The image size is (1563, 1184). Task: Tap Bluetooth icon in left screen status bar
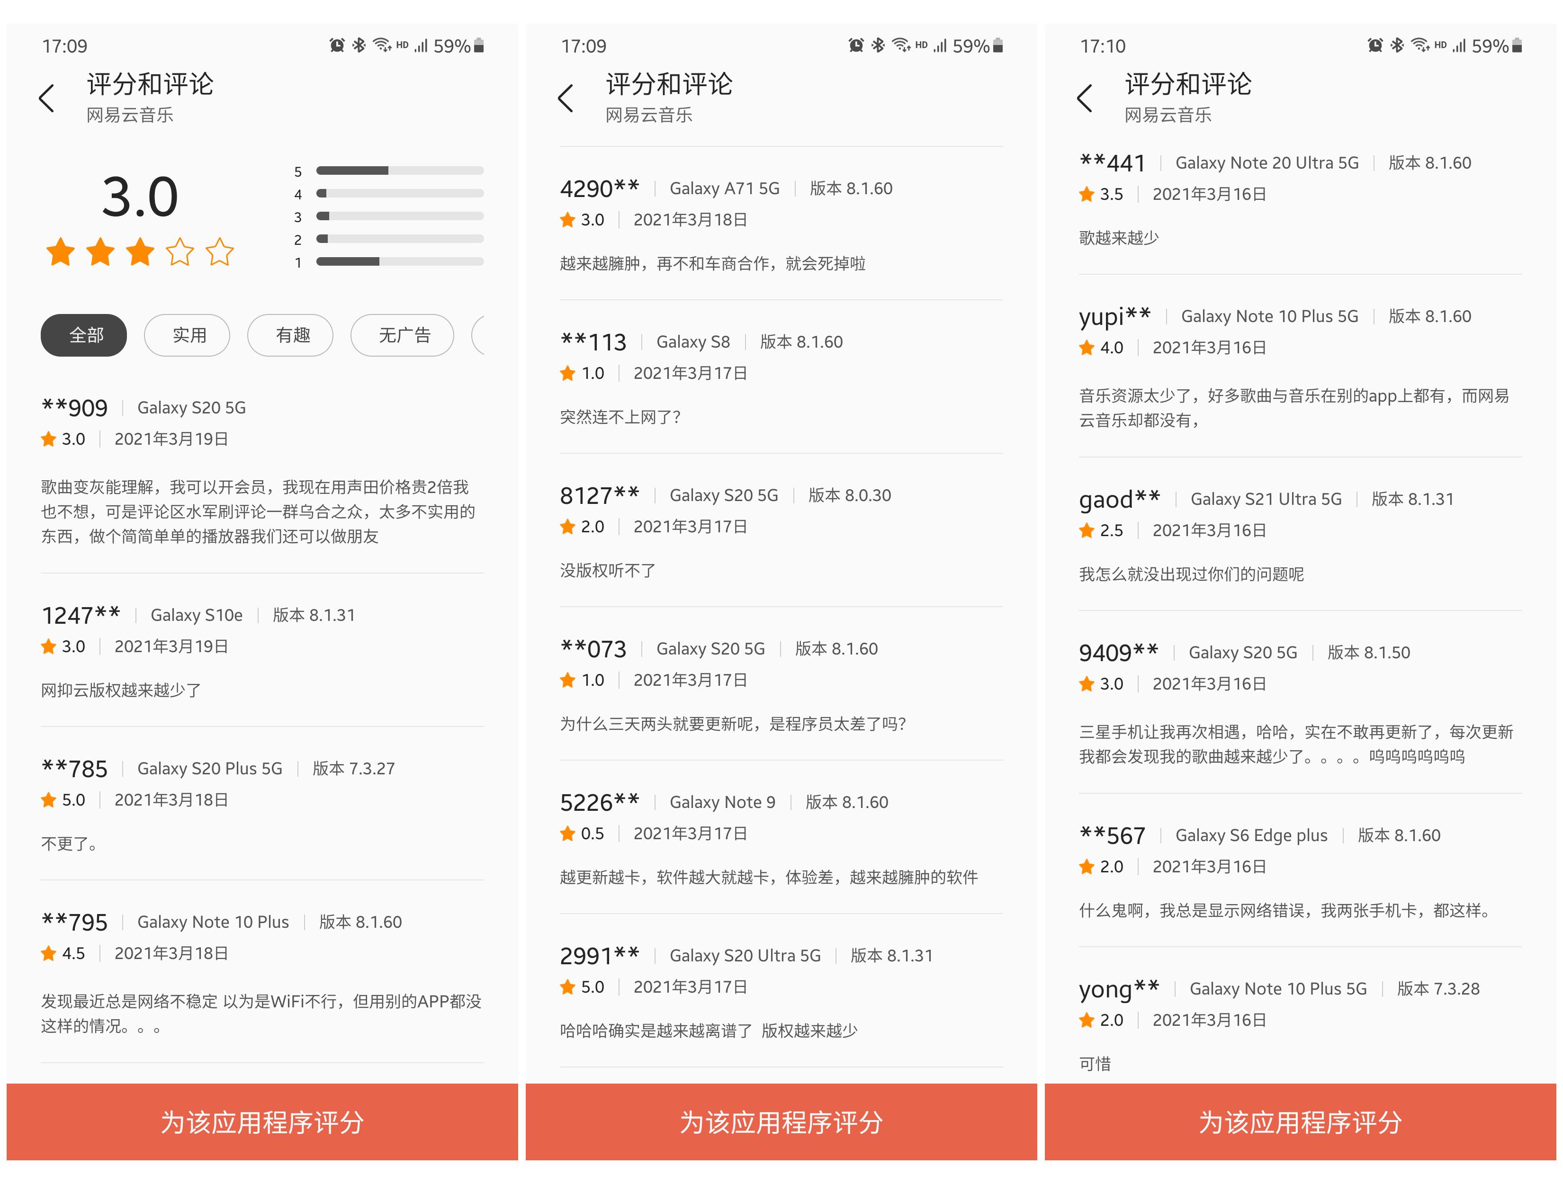pyautogui.click(x=359, y=46)
